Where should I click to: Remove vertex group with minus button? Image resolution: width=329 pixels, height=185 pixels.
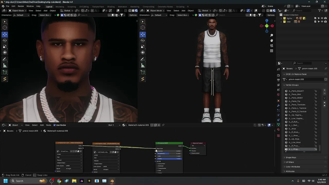[x=324, y=93]
